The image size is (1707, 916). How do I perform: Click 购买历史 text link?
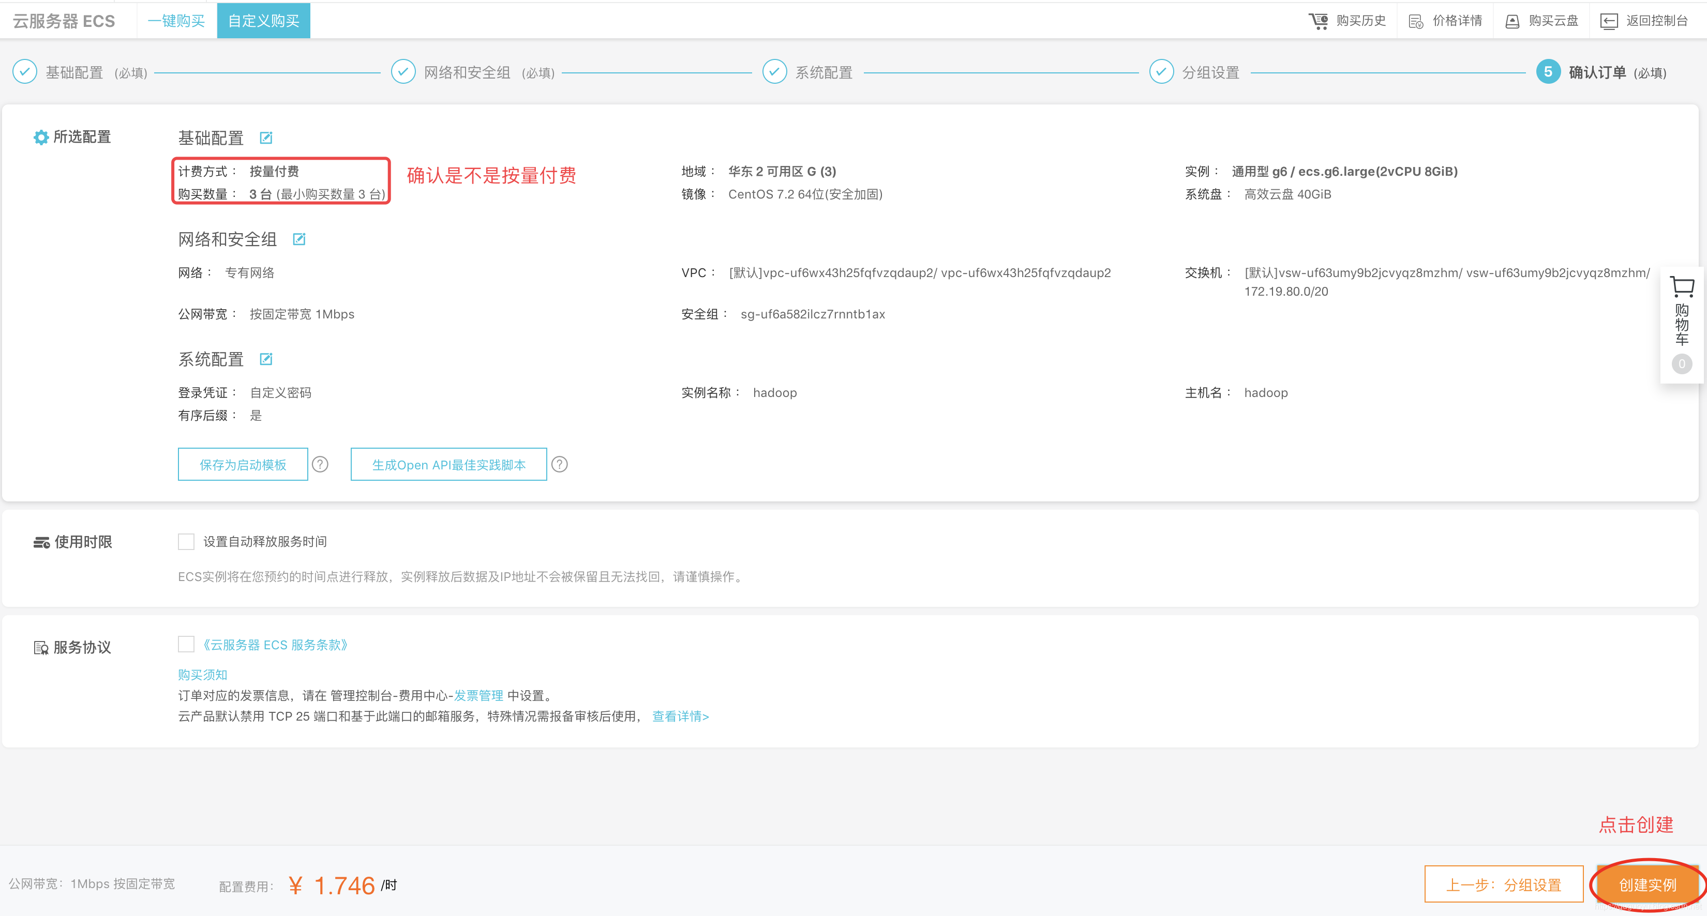(x=1361, y=21)
